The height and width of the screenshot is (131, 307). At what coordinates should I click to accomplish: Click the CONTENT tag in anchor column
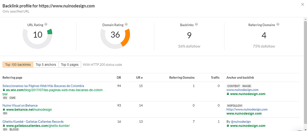click(233, 86)
